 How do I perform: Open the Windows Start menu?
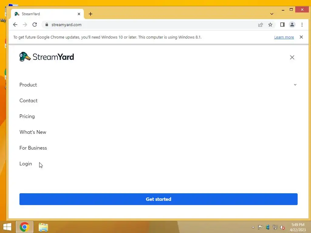[7, 227]
